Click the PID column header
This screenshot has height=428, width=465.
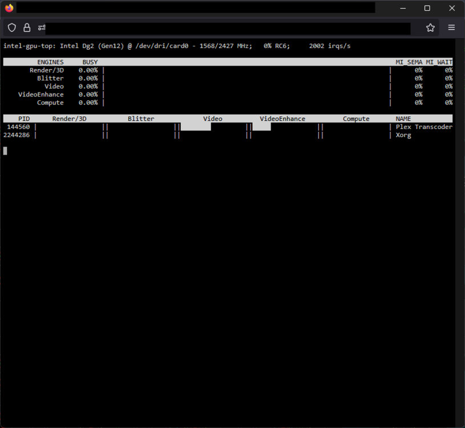pyautogui.click(x=24, y=119)
